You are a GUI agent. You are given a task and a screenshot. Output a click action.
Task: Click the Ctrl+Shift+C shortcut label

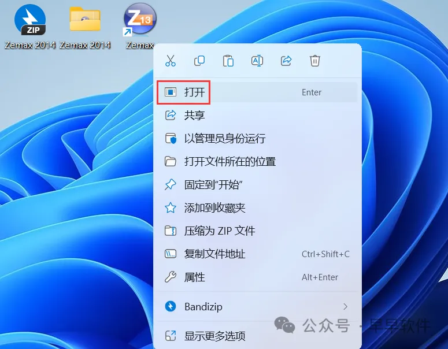325,254
